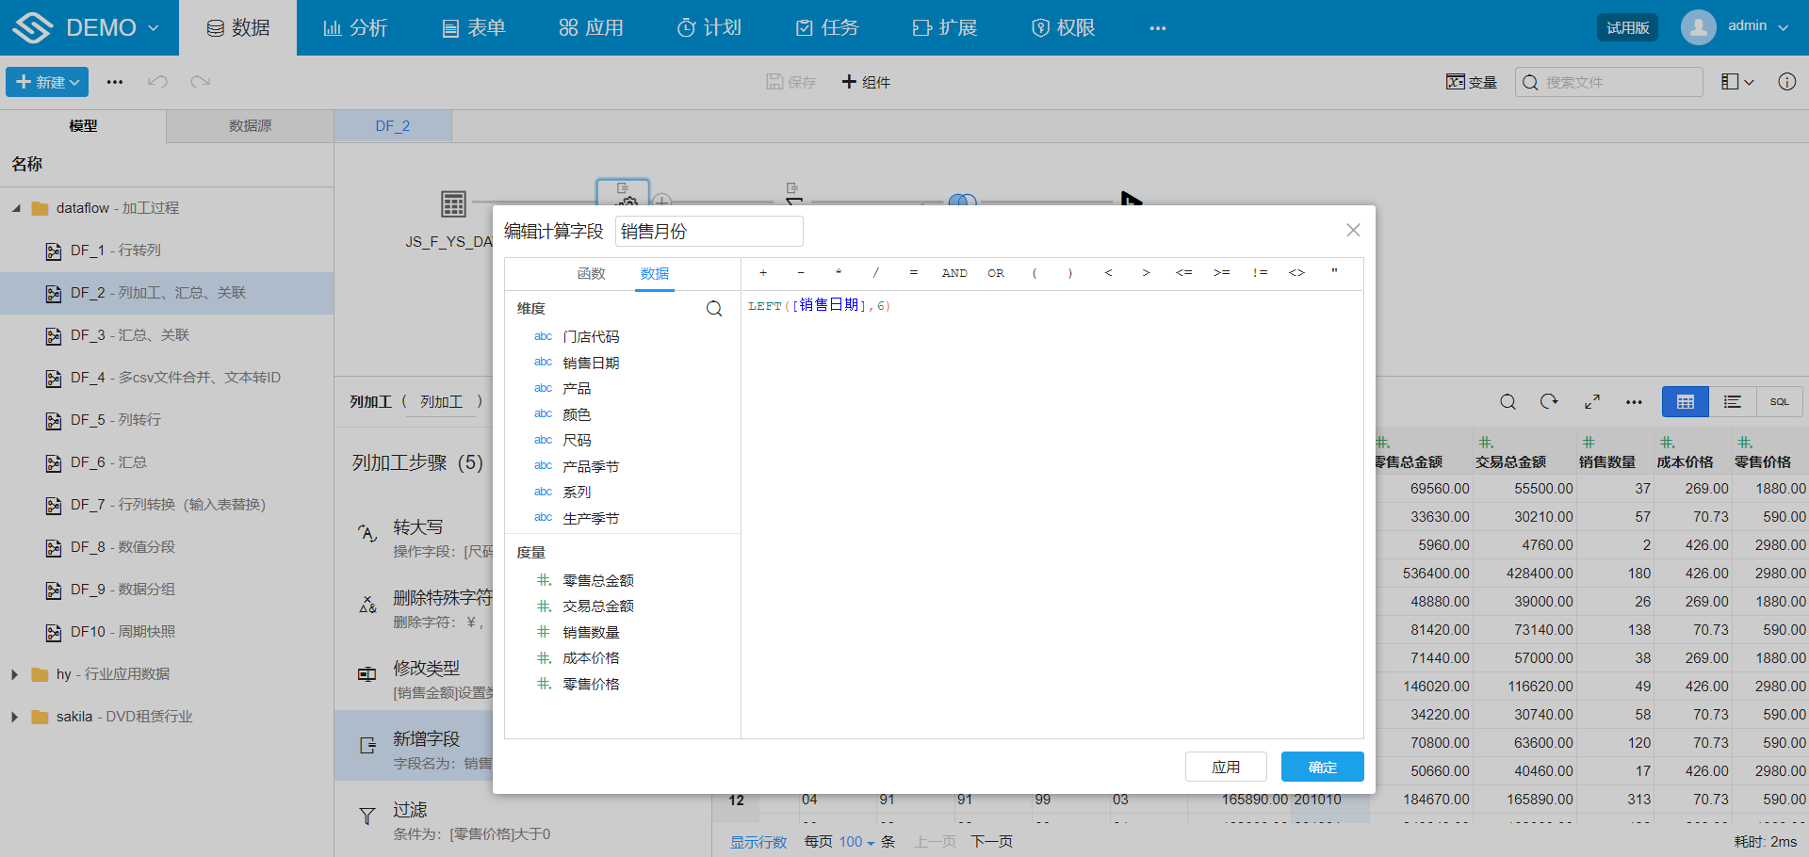1809x857 pixels.
Task: Switch to the 数据 tab in dialog
Action: (x=655, y=274)
